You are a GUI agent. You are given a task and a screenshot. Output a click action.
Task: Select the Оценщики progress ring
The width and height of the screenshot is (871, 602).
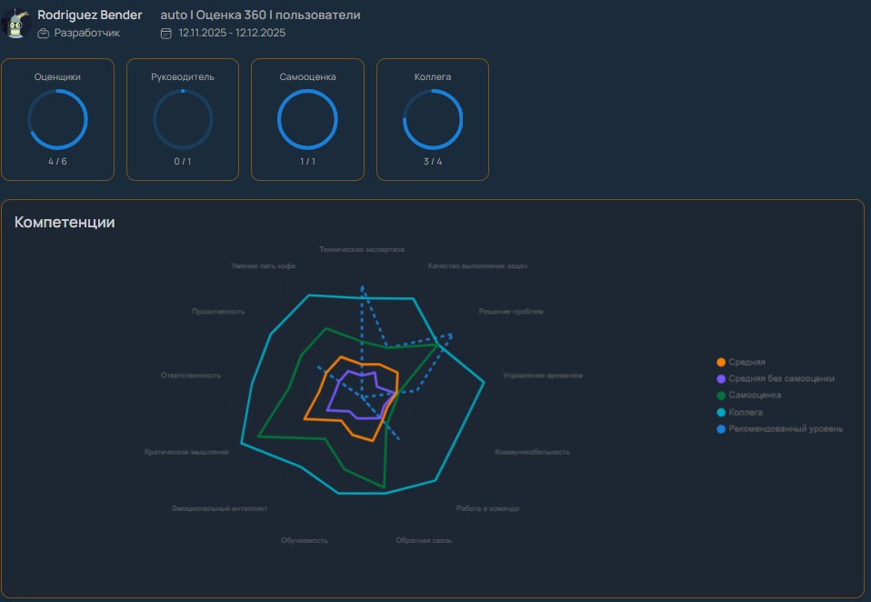point(57,119)
